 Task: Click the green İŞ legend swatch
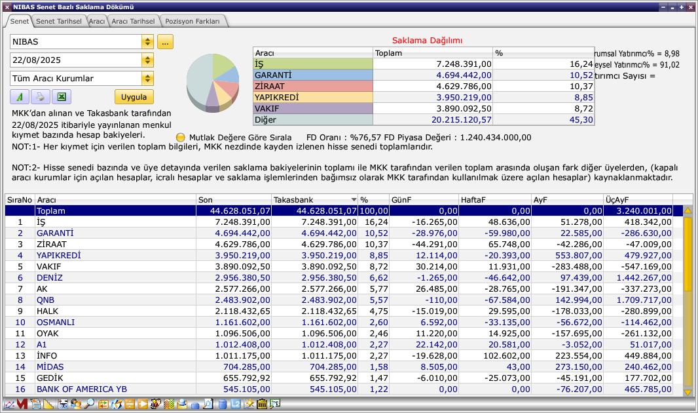313,64
